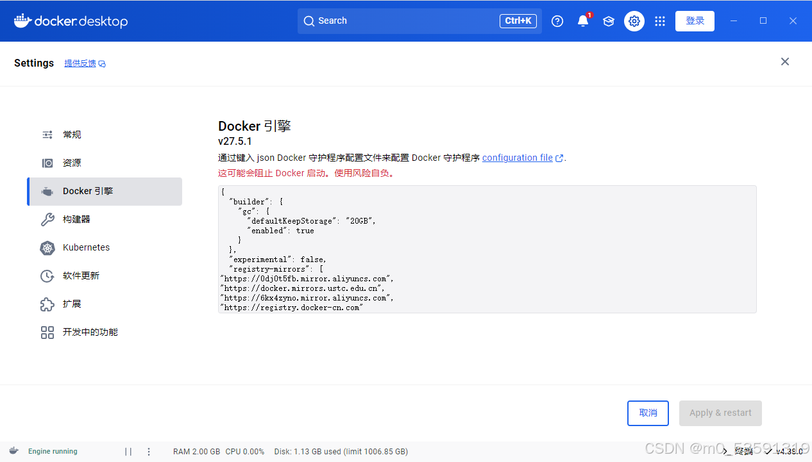Open the 提供反馈 feedback link

tap(85, 63)
